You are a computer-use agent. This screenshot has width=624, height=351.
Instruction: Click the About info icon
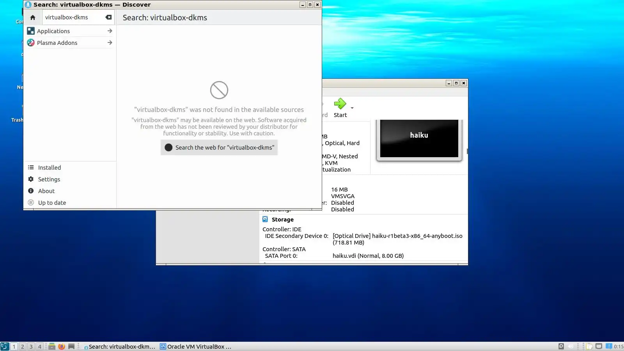pyautogui.click(x=31, y=191)
